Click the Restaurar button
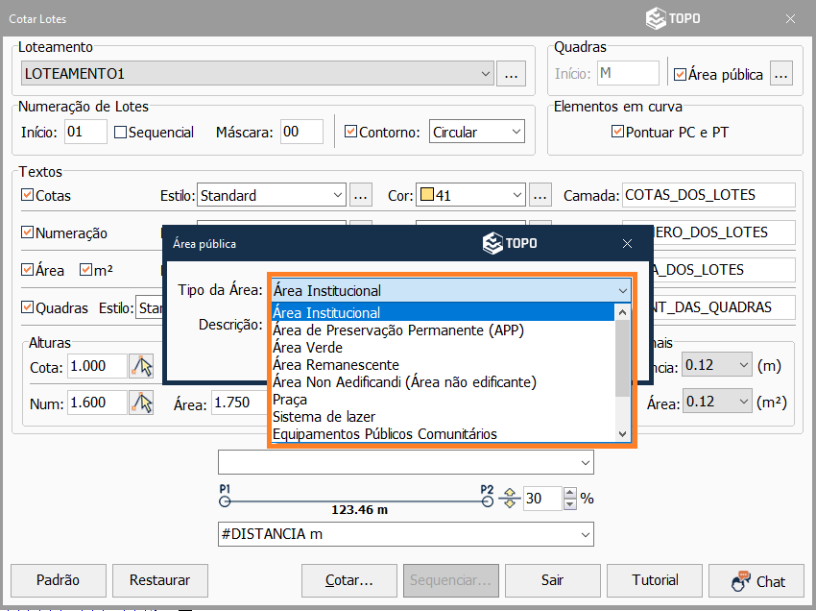 click(160, 580)
